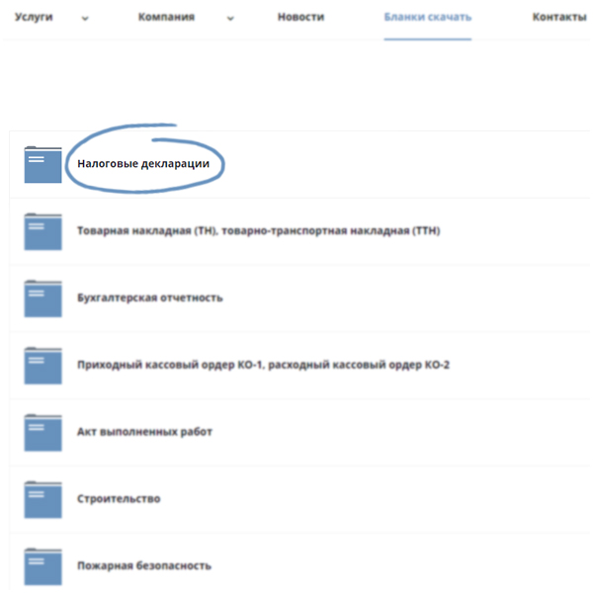Screen dimensions: 593x593
Task: Expand the Услуги dropdown chevron
Action: [x=85, y=18]
